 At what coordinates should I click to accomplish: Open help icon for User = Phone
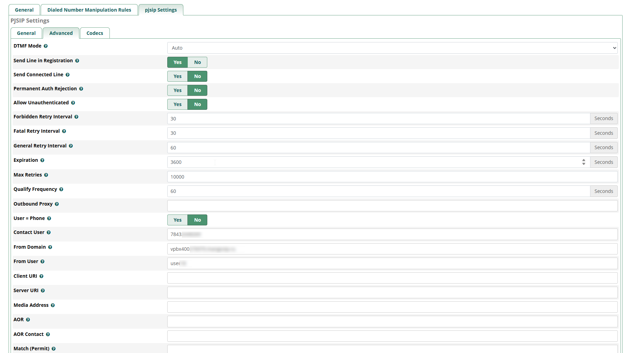pos(49,219)
